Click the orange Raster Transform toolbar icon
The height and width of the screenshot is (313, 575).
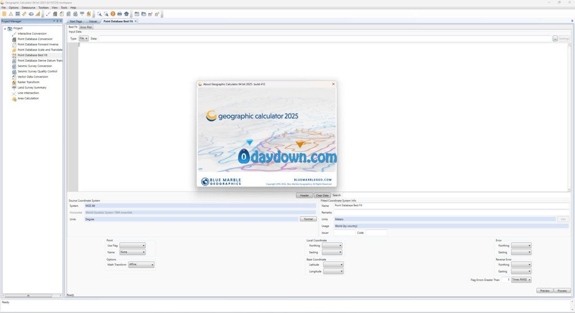(89, 14)
